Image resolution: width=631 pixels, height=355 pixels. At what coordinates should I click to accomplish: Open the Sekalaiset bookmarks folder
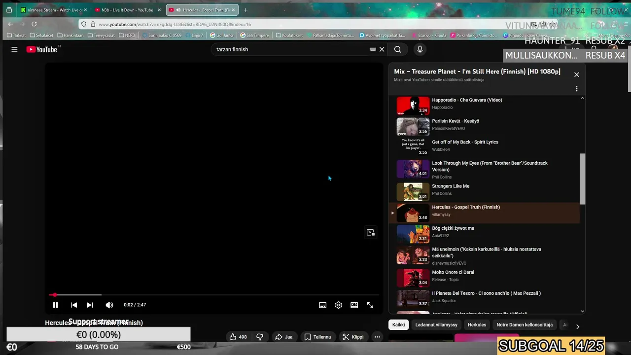pyautogui.click(x=41, y=35)
